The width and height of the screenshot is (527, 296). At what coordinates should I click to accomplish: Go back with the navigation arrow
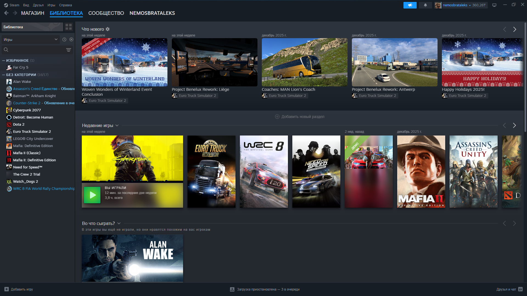click(x=6, y=13)
